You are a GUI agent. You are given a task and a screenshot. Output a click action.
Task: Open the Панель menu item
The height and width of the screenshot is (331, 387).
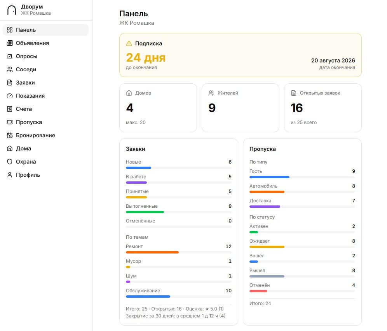(x=46, y=30)
